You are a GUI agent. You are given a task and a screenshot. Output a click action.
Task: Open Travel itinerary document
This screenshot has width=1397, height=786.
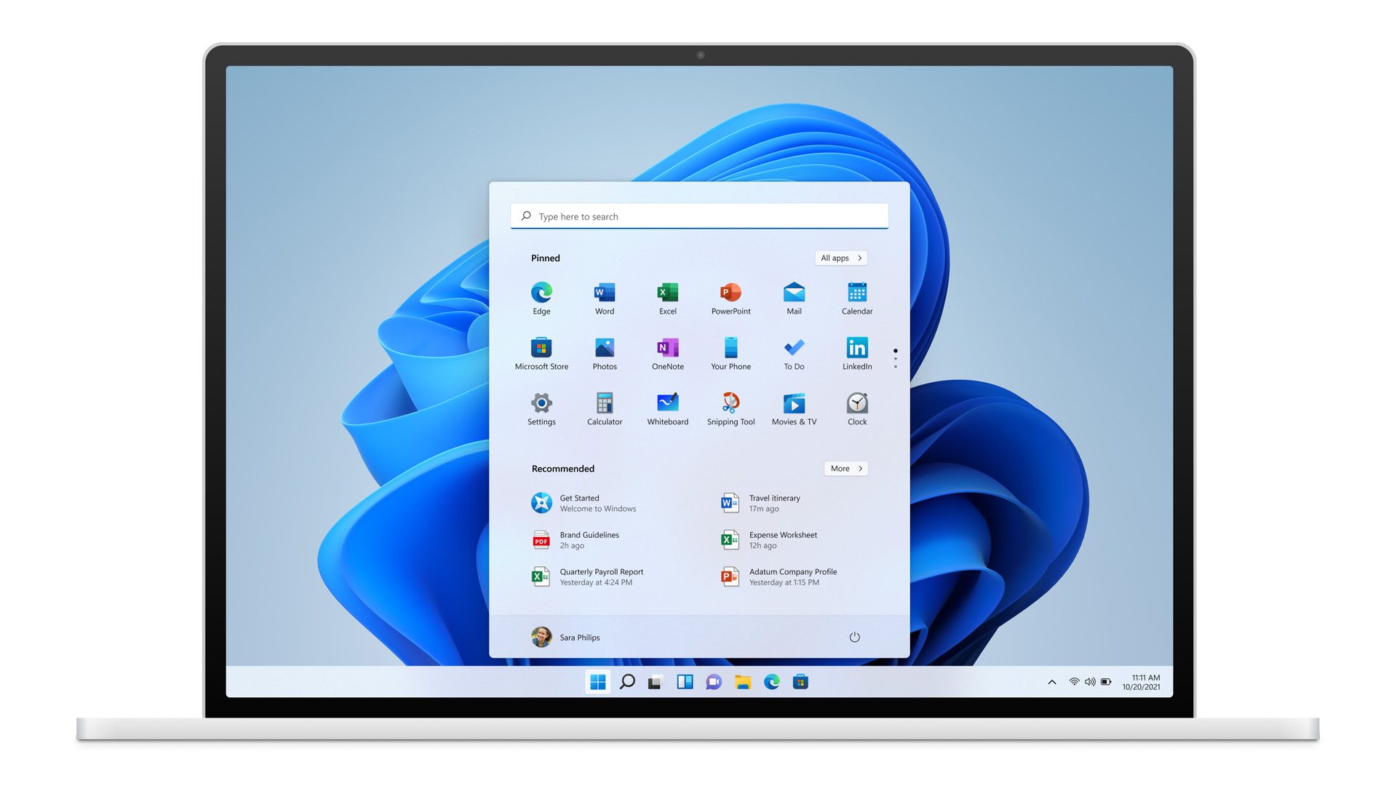[773, 502]
